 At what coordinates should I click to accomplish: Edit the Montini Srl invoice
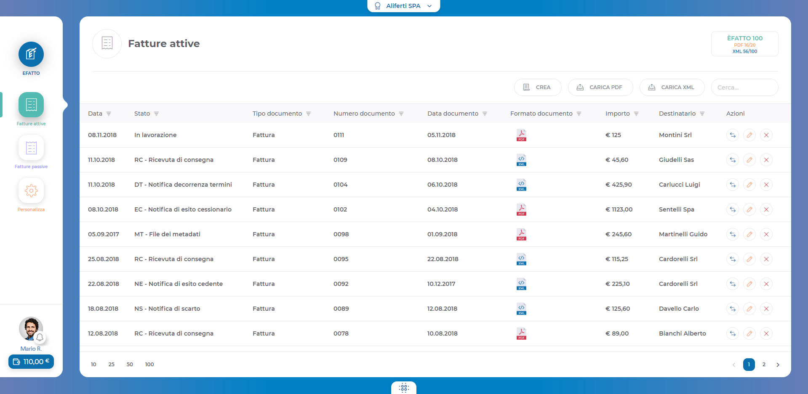coord(749,135)
